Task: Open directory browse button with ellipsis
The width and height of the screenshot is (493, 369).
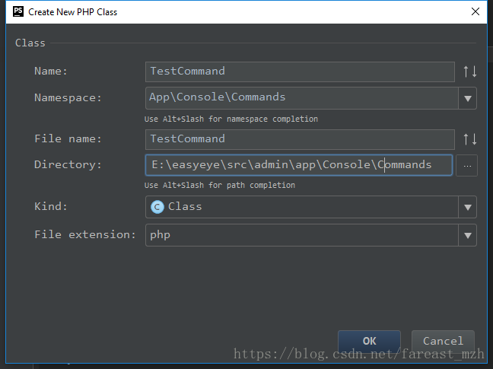Action: (x=467, y=165)
